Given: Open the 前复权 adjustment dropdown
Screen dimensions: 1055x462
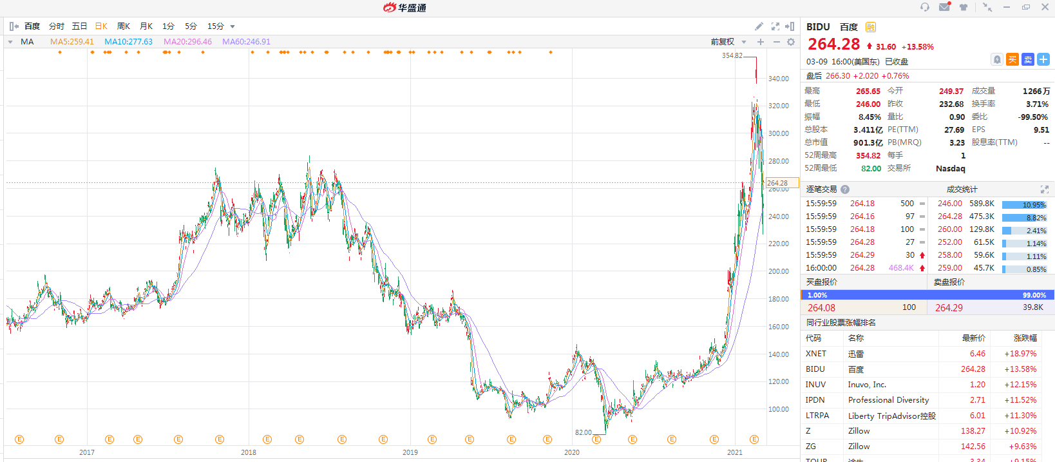Looking at the screenshot, I should click(744, 42).
